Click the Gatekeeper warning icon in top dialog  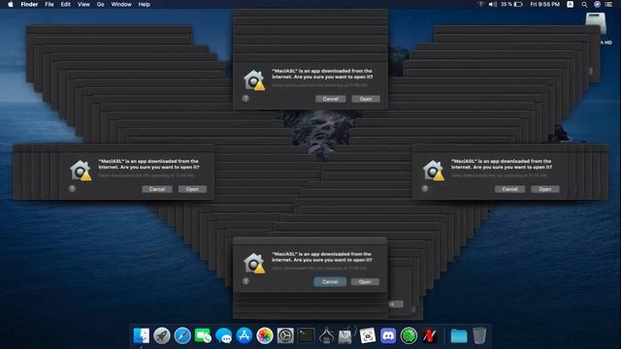coord(254,80)
